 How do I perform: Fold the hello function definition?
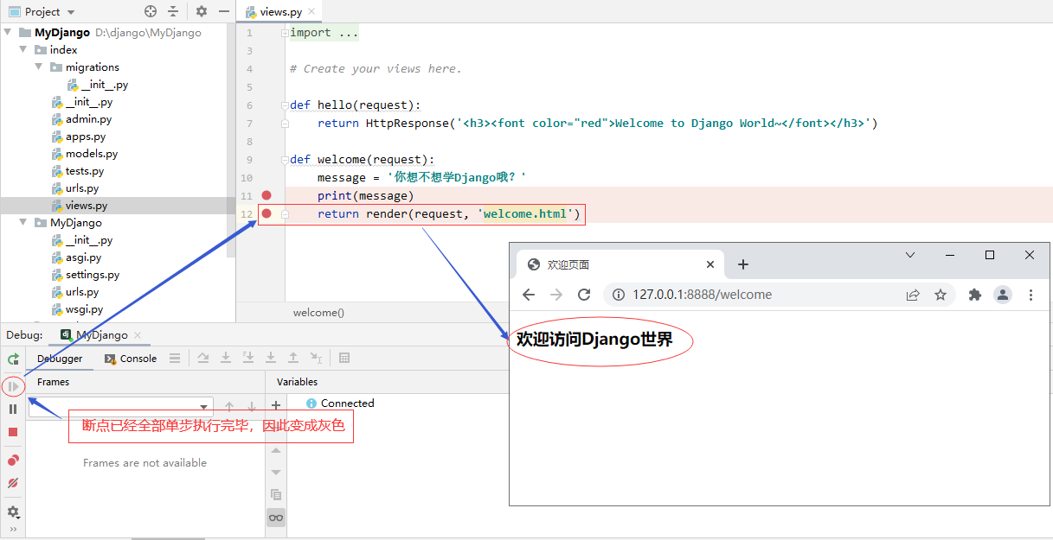click(x=285, y=105)
